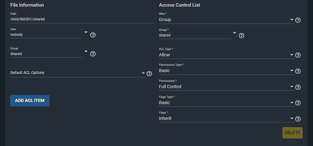
Task: Show help for Inherit flags field
Action: point(298,119)
